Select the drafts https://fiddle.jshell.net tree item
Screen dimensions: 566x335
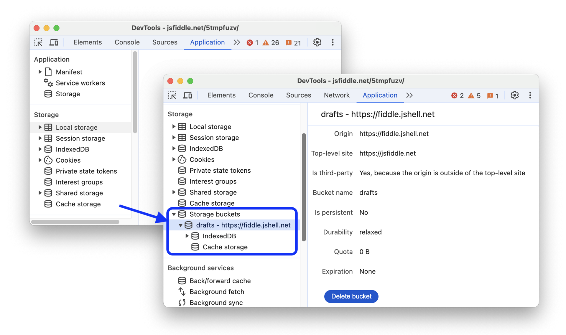point(243,225)
